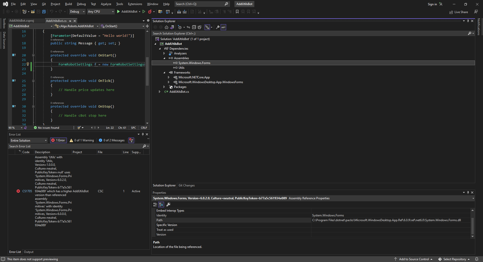Toggle auto-hide pin on Solution Explorer panel

[x=468, y=21]
